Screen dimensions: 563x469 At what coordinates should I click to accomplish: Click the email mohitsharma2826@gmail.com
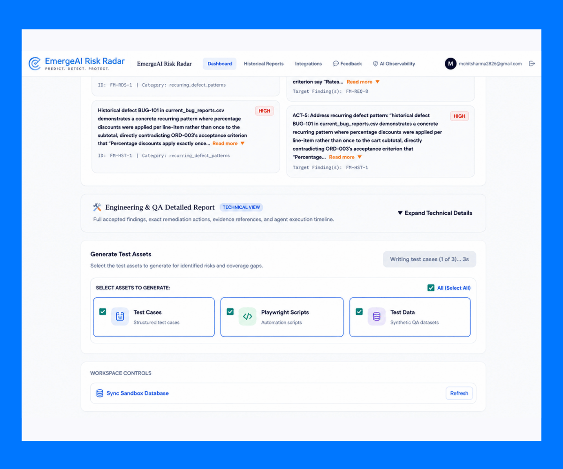coord(490,64)
